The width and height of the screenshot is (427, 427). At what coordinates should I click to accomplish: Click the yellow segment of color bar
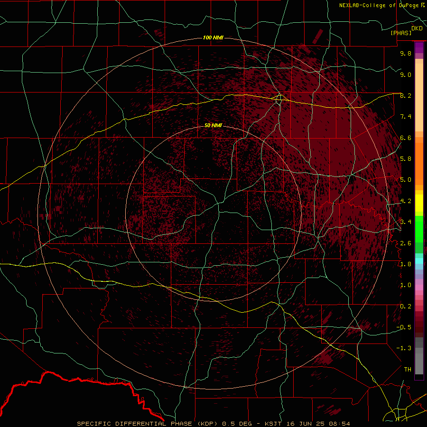[x=419, y=203]
